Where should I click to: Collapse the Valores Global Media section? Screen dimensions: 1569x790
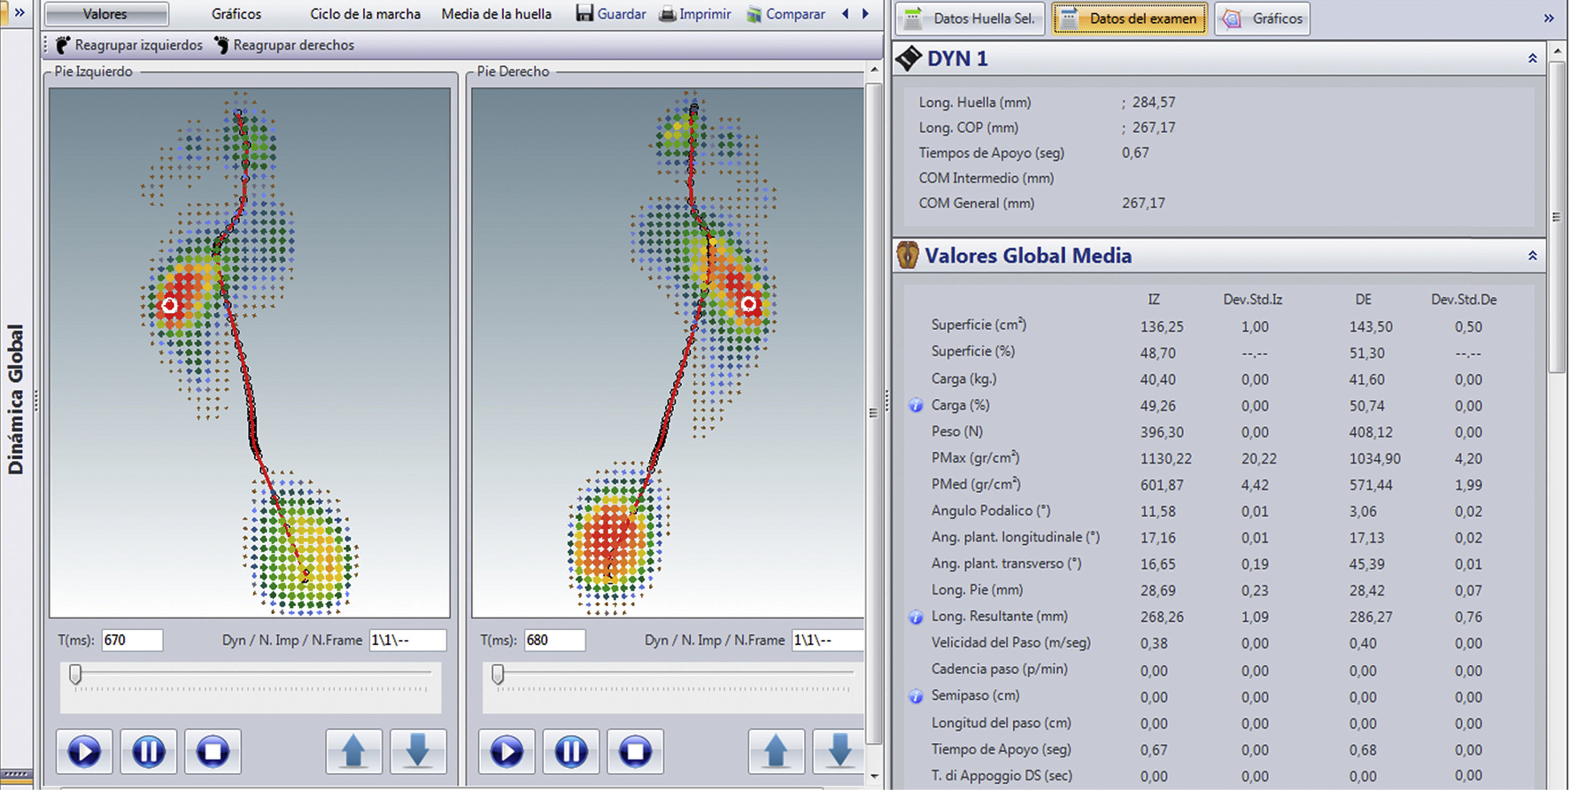(x=1532, y=255)
